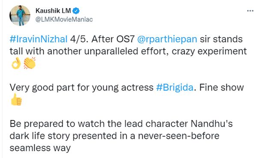Open the @rparthiepan mention

pyautogui.click(x=167, y=40)
